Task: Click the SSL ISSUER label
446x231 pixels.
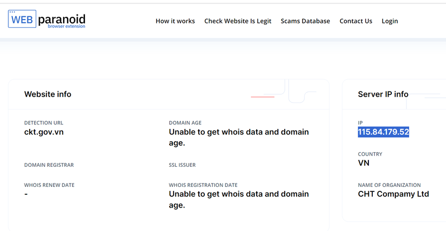Action: pos(182,165)
